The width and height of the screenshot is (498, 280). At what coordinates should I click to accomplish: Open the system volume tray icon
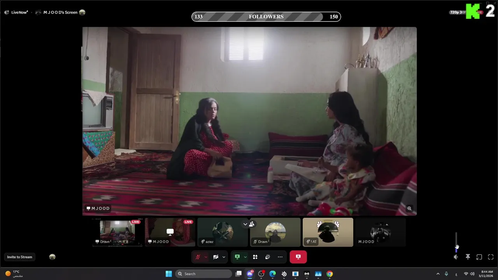(x=472, y=274)
